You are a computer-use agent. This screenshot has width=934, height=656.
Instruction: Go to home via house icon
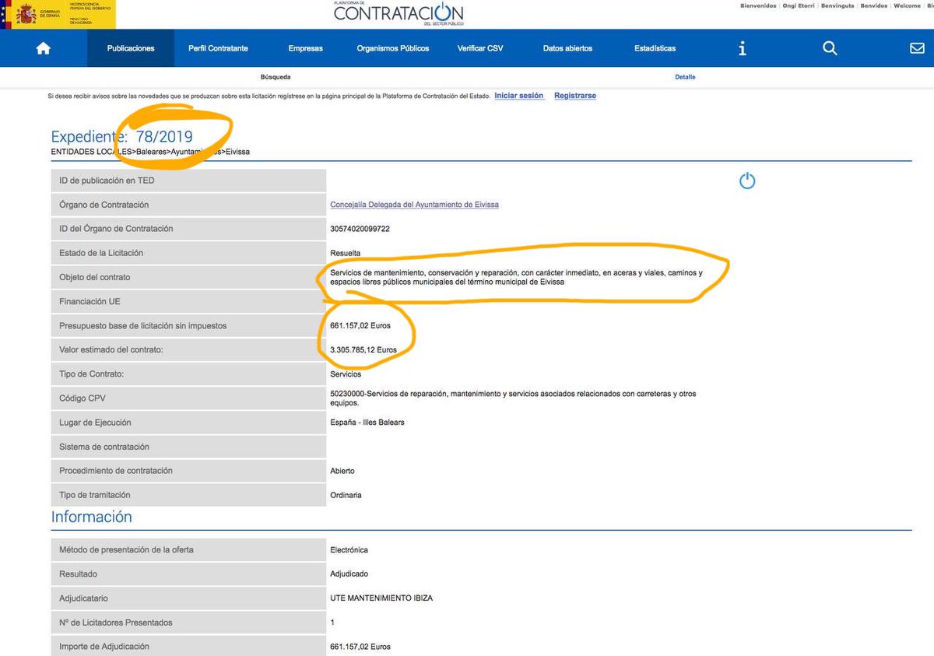click(x=44, y=48)
